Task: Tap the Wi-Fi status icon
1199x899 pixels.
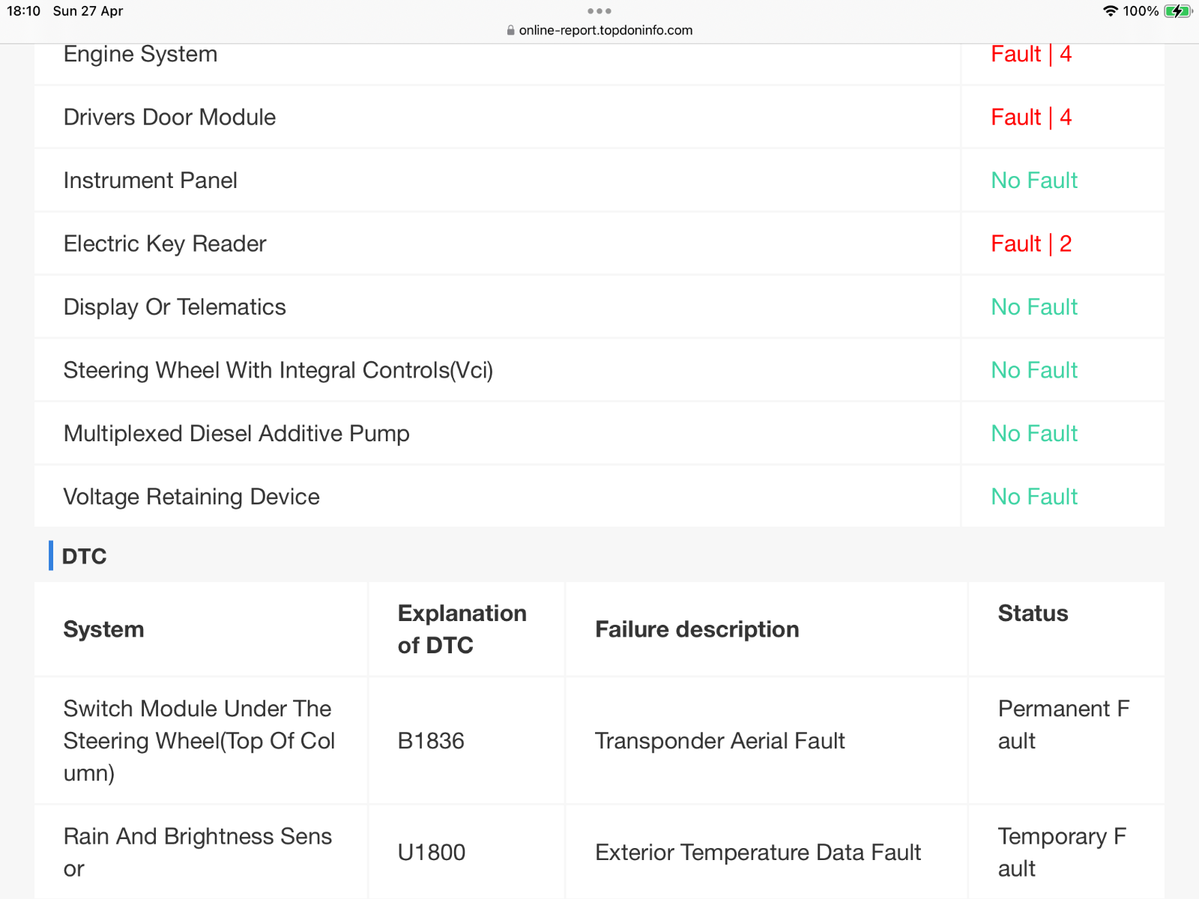Action: point(1111,11)
